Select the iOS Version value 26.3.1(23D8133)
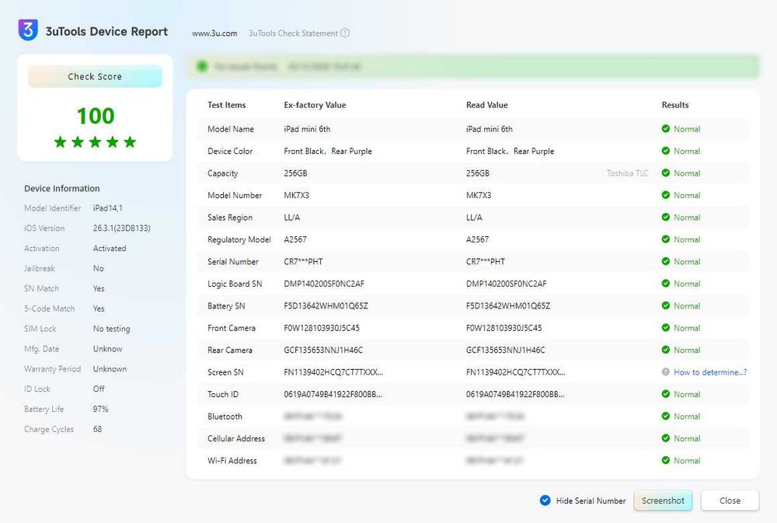777x523 pixels. (x=121, y=228)
